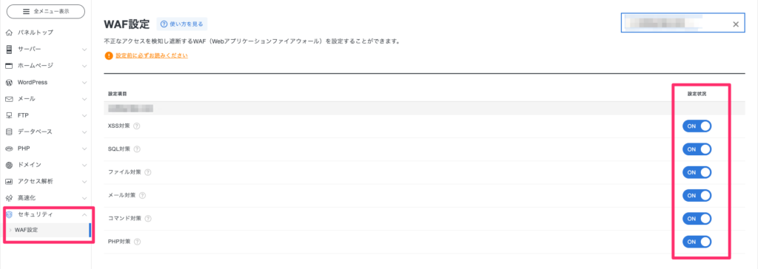Click the アクセス解析 chart icon
758x269 pixels.
tap(9, 182)
